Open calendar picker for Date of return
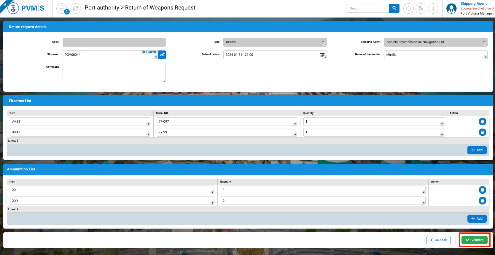495x255 pixels. pos(322,55)
